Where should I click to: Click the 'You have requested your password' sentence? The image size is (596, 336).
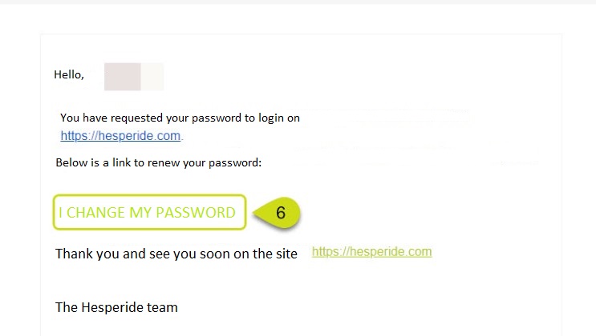point(180,118)
